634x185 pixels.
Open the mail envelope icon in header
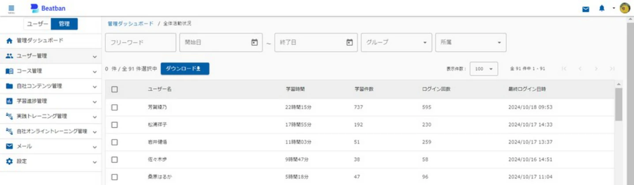pos(586,9)
